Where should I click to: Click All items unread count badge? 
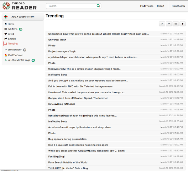coord(21,29)
